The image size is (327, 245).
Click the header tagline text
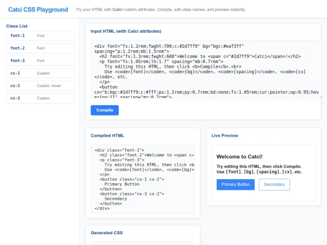click(x=161, y=10)
